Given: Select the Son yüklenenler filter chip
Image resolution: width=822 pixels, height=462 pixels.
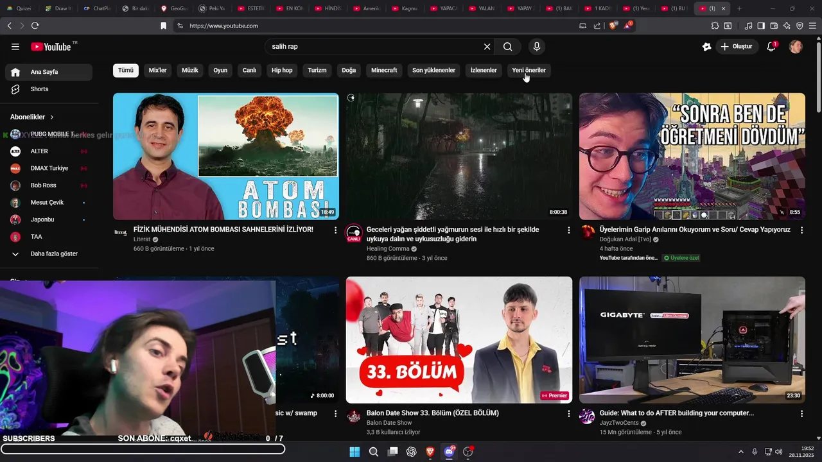Looking at the screenshot, I should (433, 71).
